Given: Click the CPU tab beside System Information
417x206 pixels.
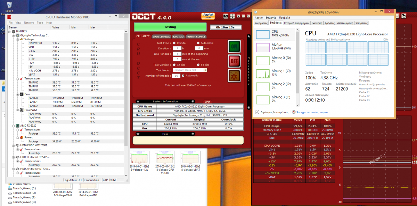Looking at the screenshot, I should click(x=207, y=102).
